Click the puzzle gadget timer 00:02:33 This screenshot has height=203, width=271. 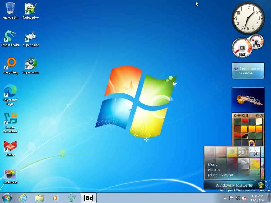[243, 116]
